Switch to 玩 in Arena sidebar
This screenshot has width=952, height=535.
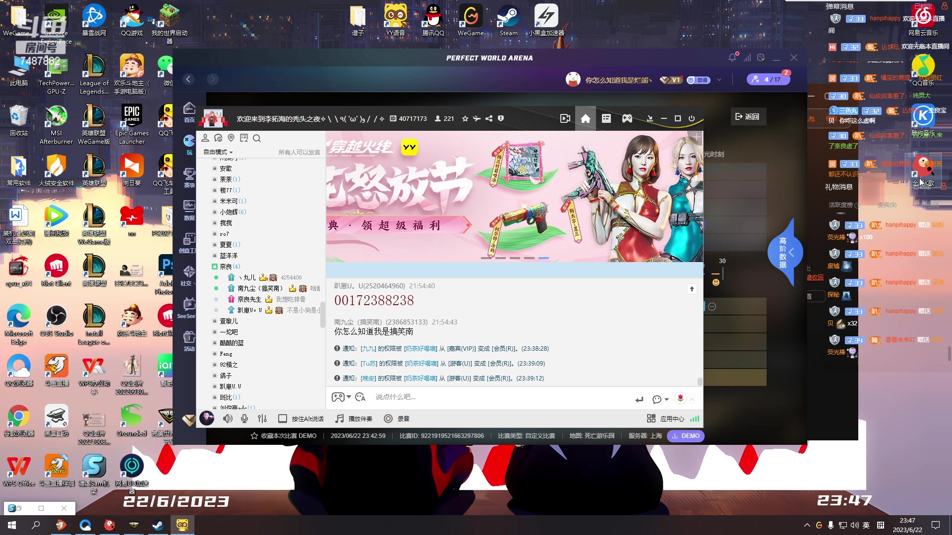(x=189, y=145)
